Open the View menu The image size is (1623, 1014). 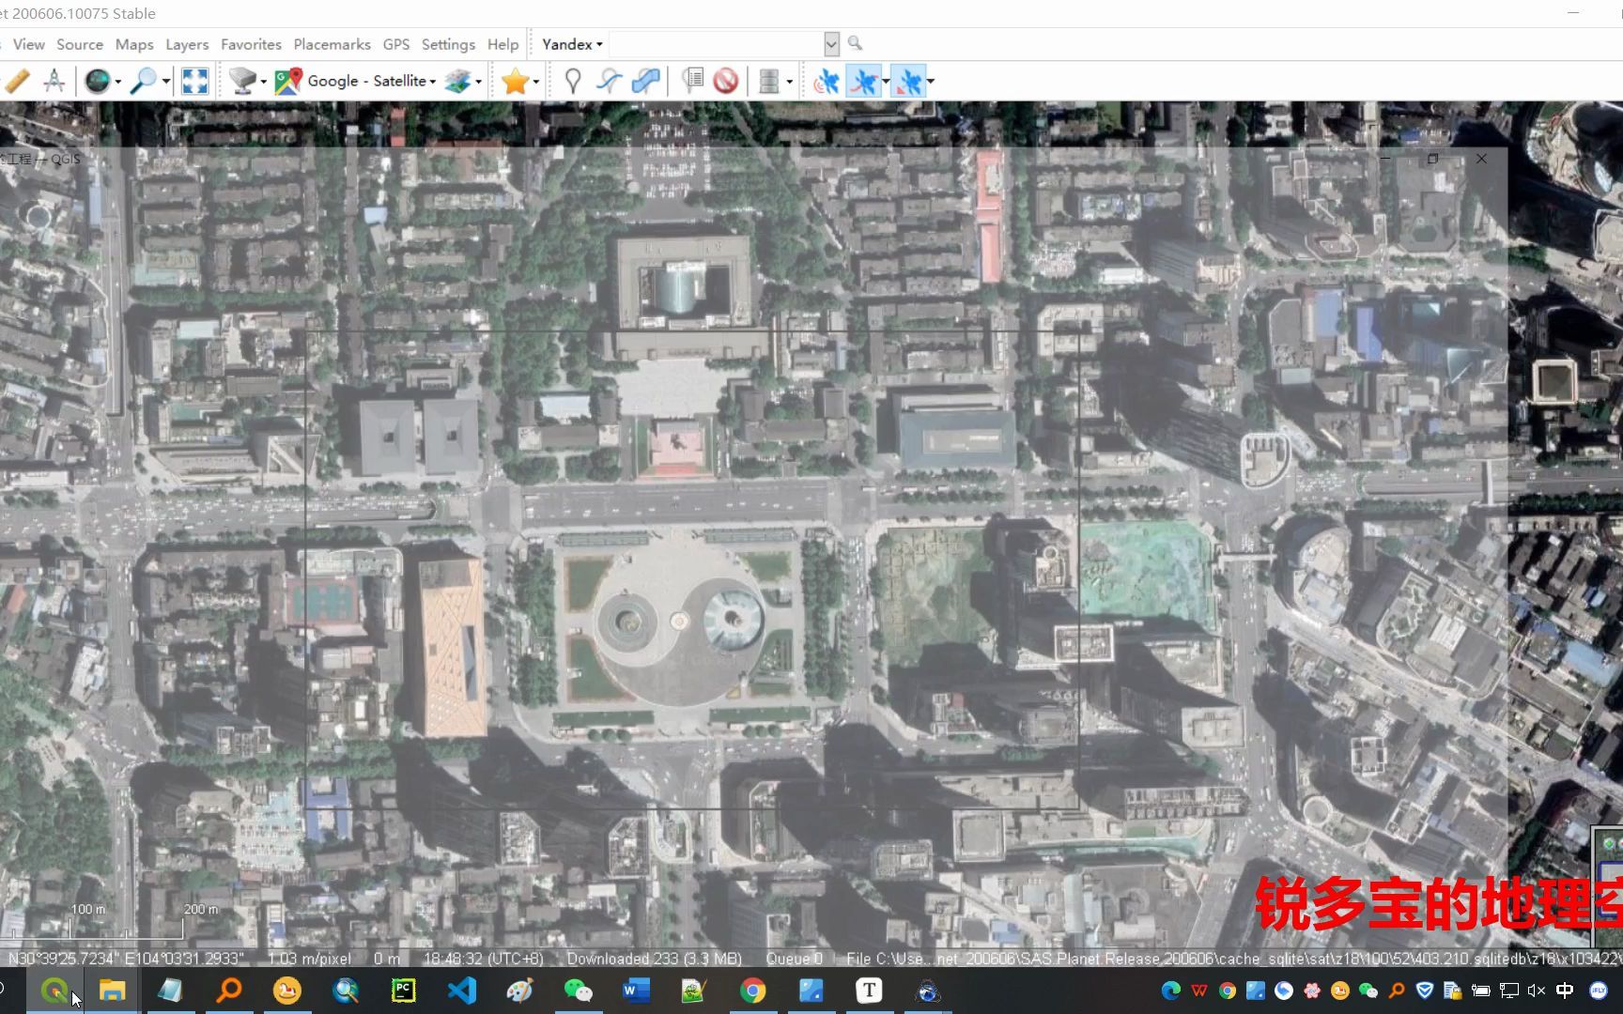click(28, 44)
